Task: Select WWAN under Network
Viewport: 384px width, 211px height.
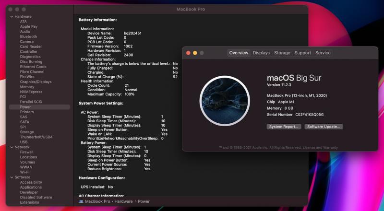Action: (26, 167)
